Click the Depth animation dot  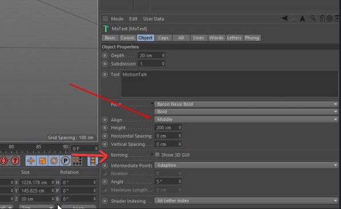click(105, 55)
